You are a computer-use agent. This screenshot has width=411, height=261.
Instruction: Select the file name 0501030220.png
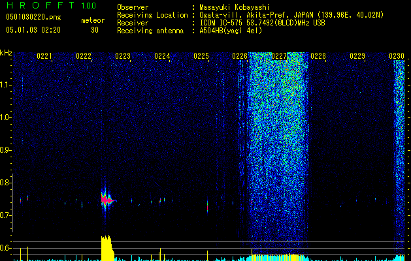(x=33, y=17)
